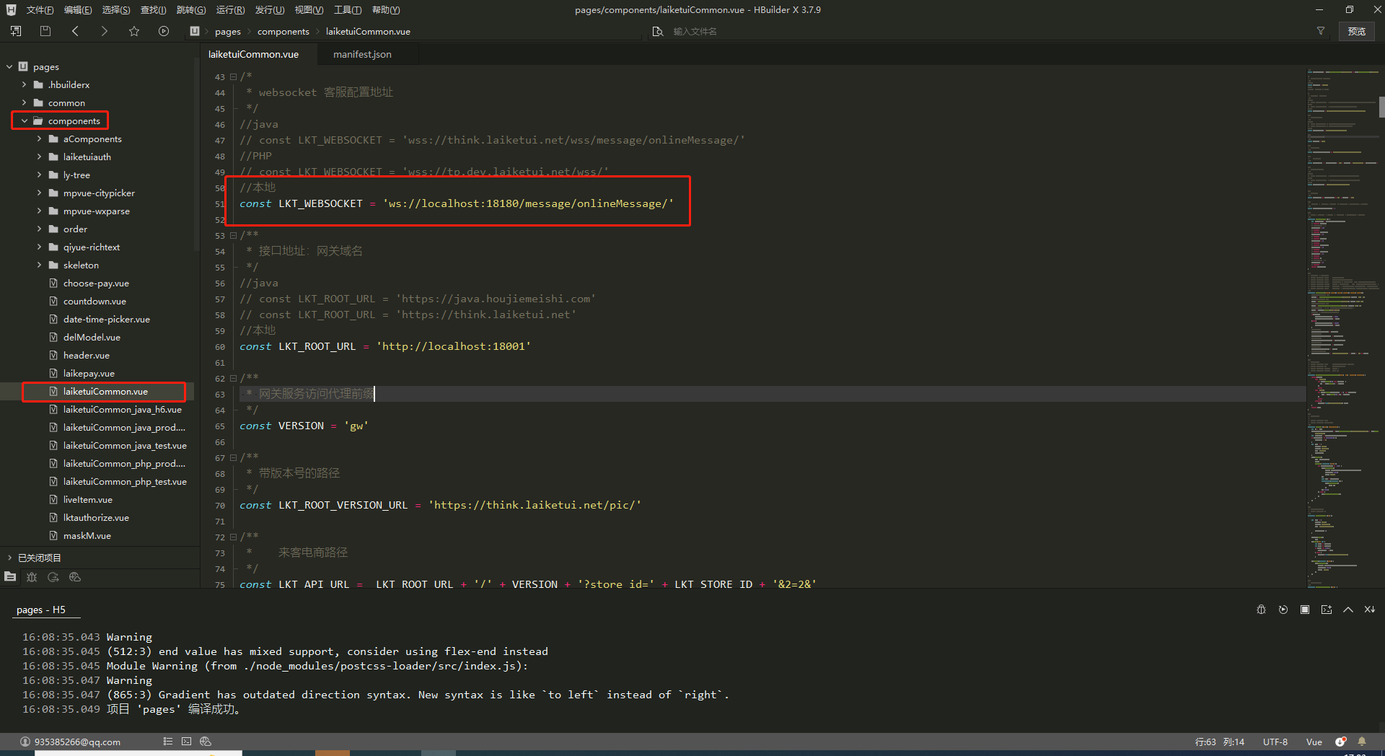
Task: Click the navigate back arrow
Action: [76, 31]
